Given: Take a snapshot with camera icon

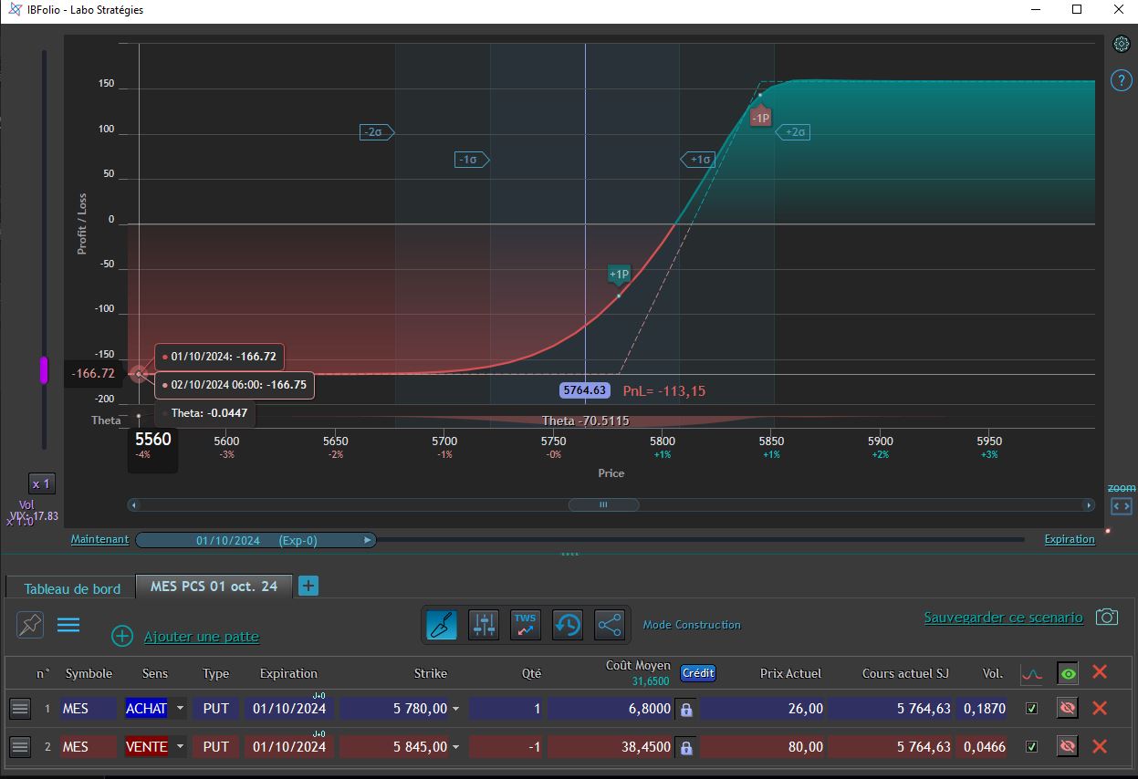Looking at the screenshot, I should pyautogui.click(x=1107, y=618).
